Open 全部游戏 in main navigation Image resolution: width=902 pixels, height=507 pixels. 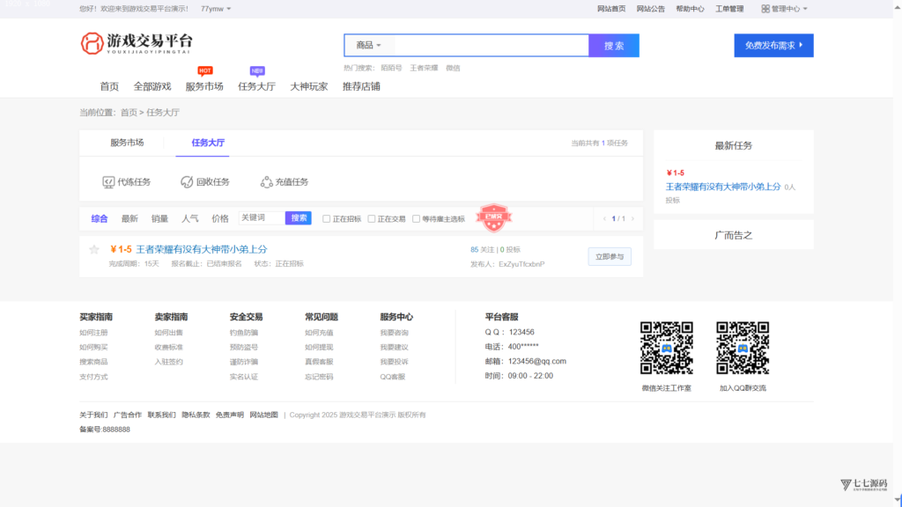(x=152, y=86)
